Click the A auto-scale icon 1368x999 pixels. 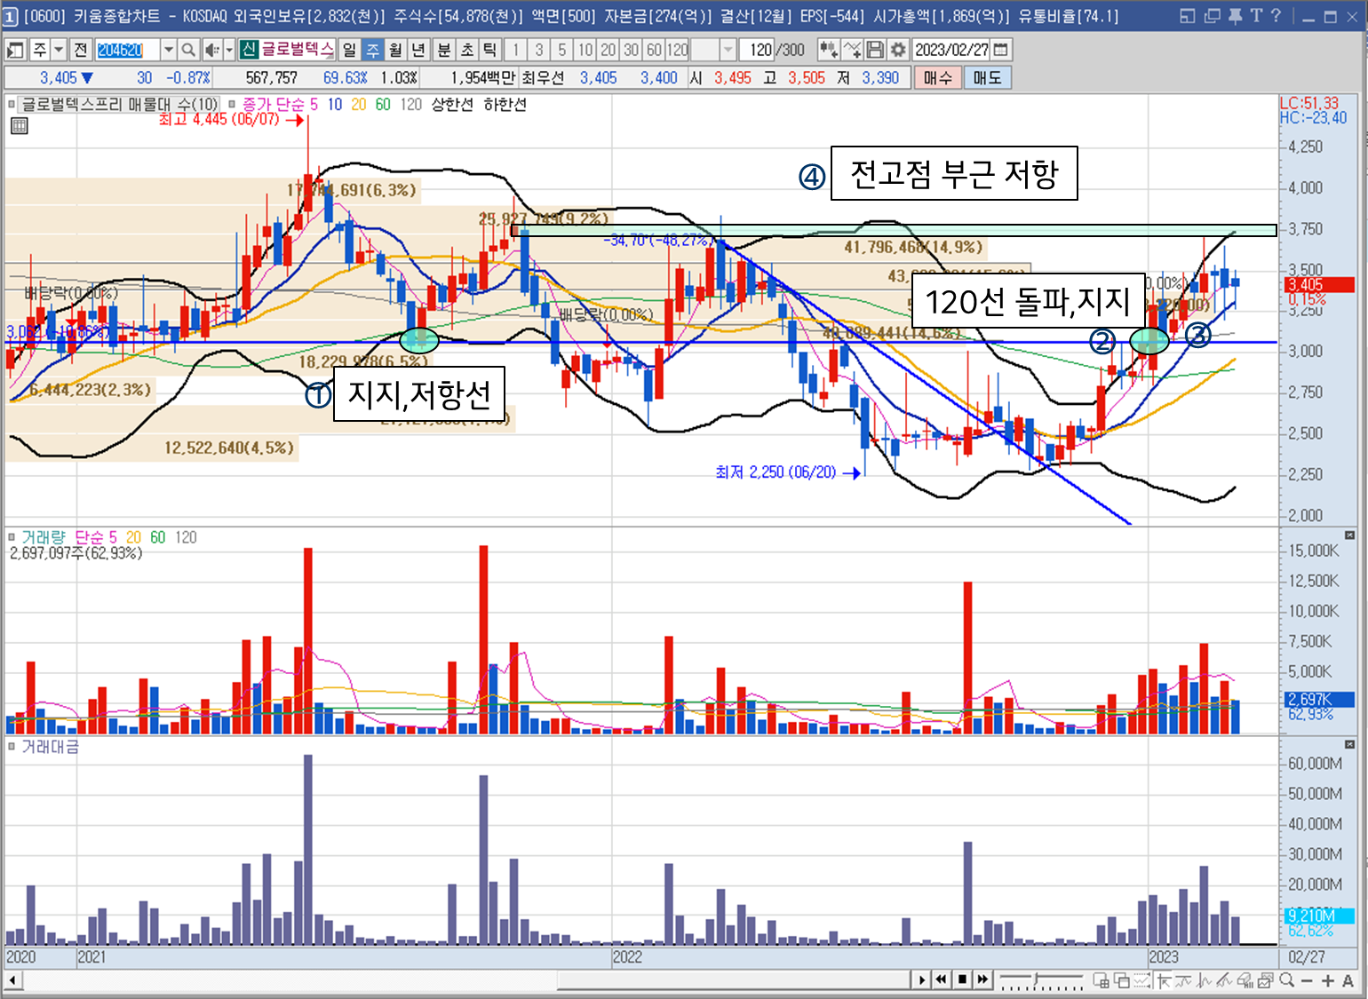[1348, 980]
